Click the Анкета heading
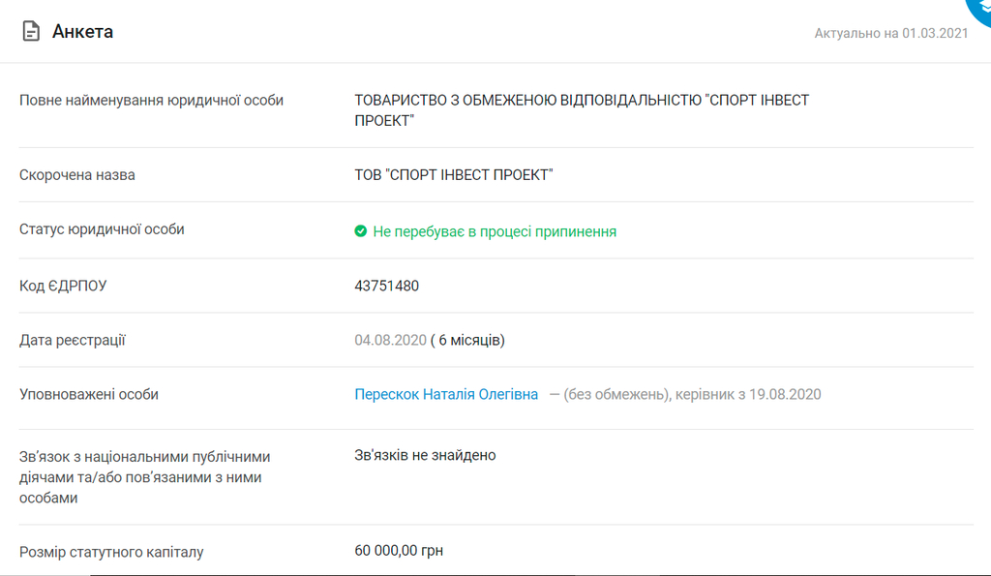The width and height of the screenshot is (991, 576). (x=83, y=32)
